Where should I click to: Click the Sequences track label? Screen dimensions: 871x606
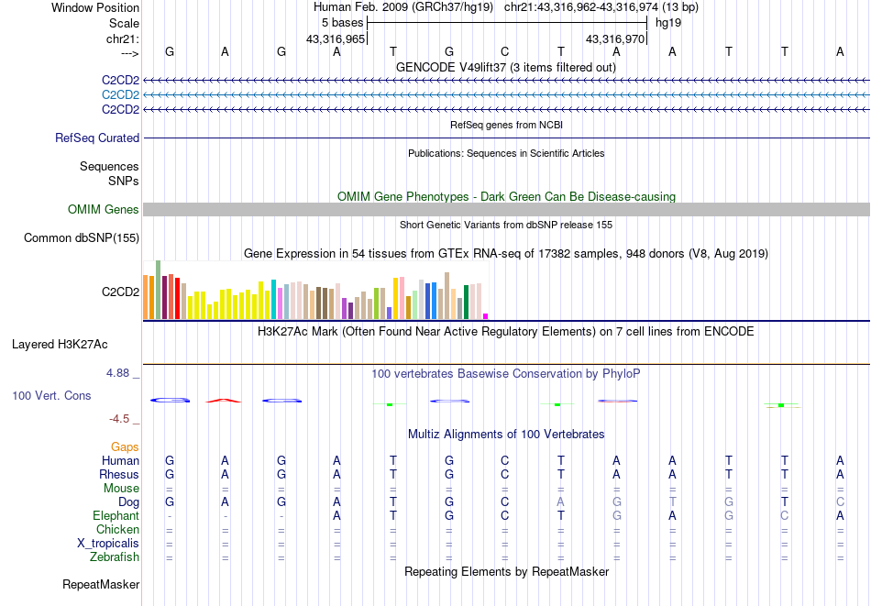(109, 167)
